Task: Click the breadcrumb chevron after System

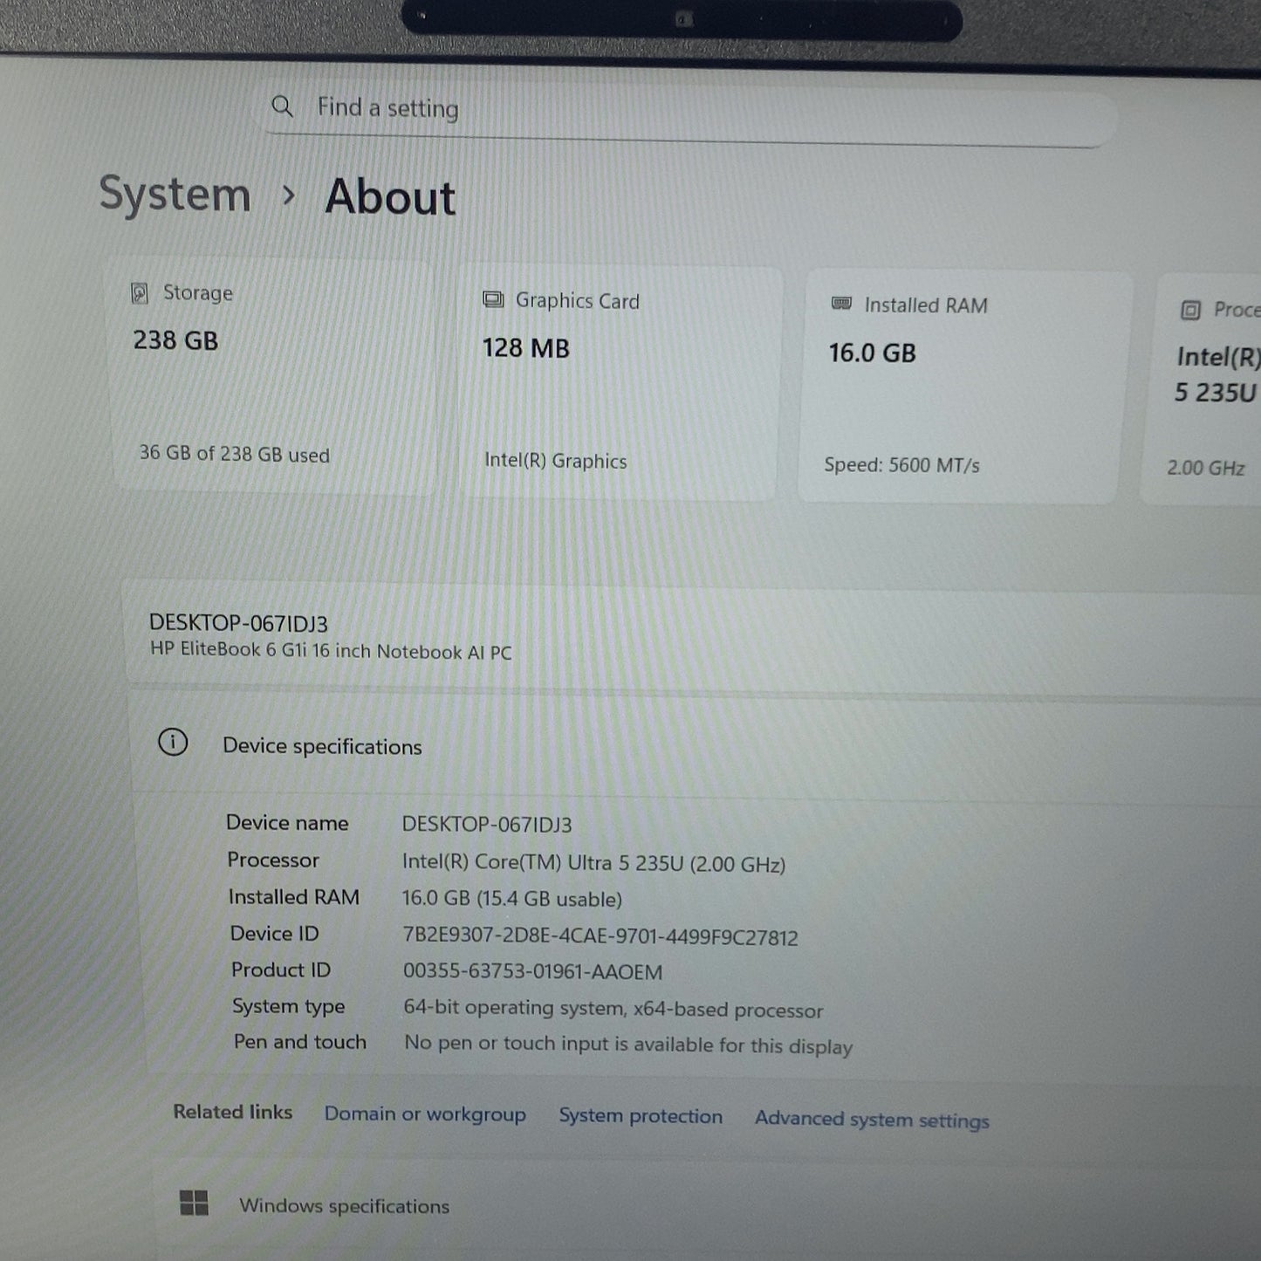Action: click(x=289, y=195)
